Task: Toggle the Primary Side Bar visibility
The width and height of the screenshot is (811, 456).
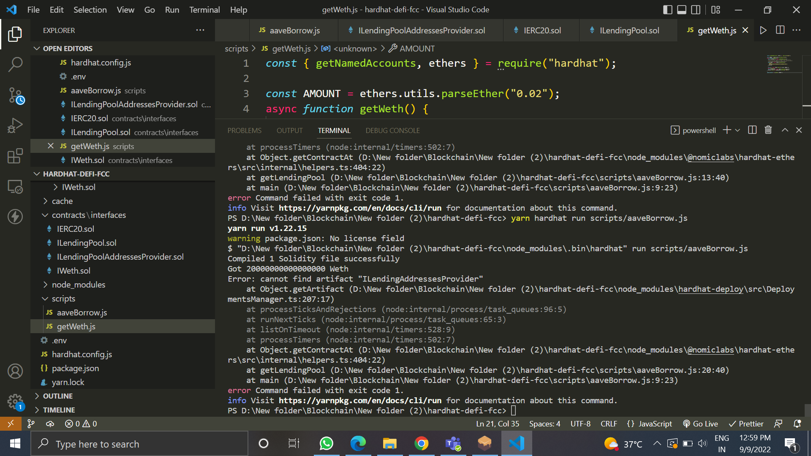Action: pyautogui.click(x=668, y=10)
